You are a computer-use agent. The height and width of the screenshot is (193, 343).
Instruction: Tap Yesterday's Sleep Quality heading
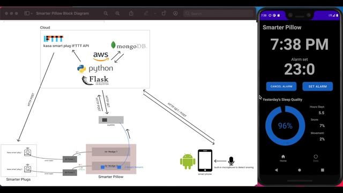tap(282, 100)
